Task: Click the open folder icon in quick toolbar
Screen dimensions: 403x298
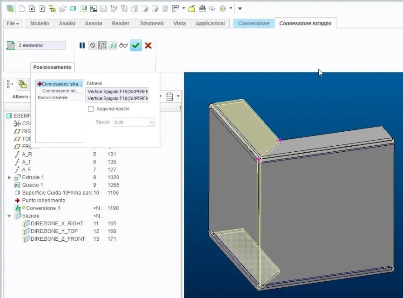Action: click(191, 8)
